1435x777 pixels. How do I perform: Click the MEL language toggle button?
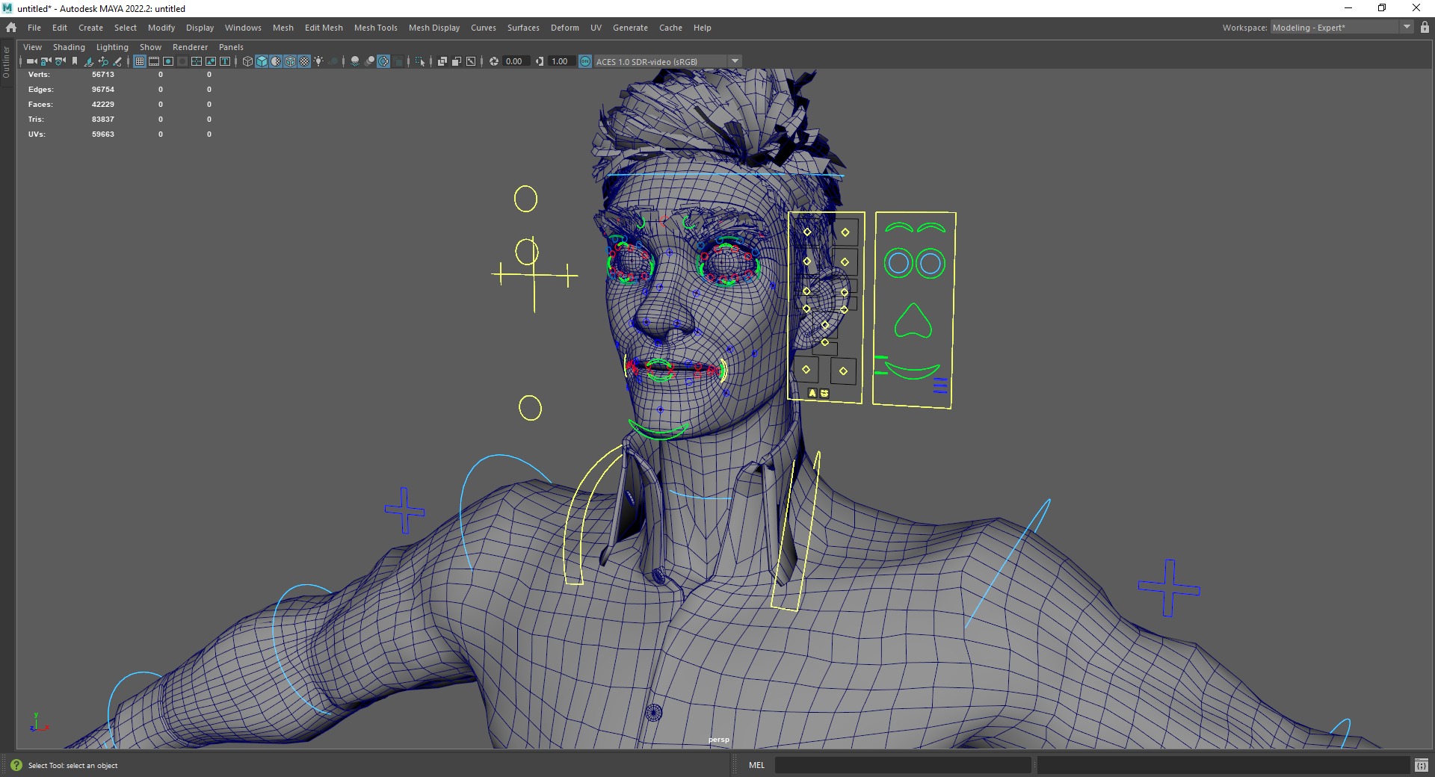756,765
